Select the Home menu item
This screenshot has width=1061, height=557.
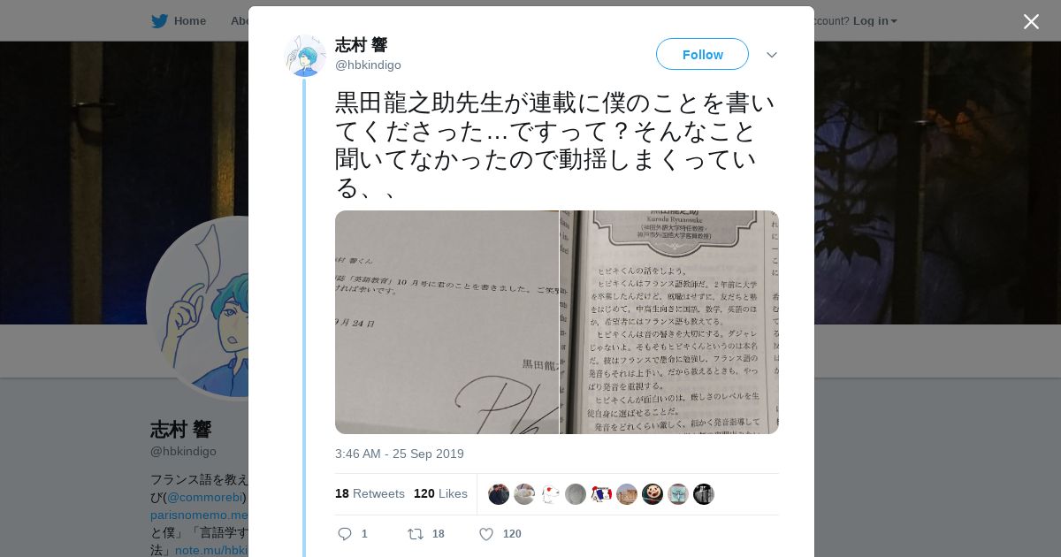189,20
